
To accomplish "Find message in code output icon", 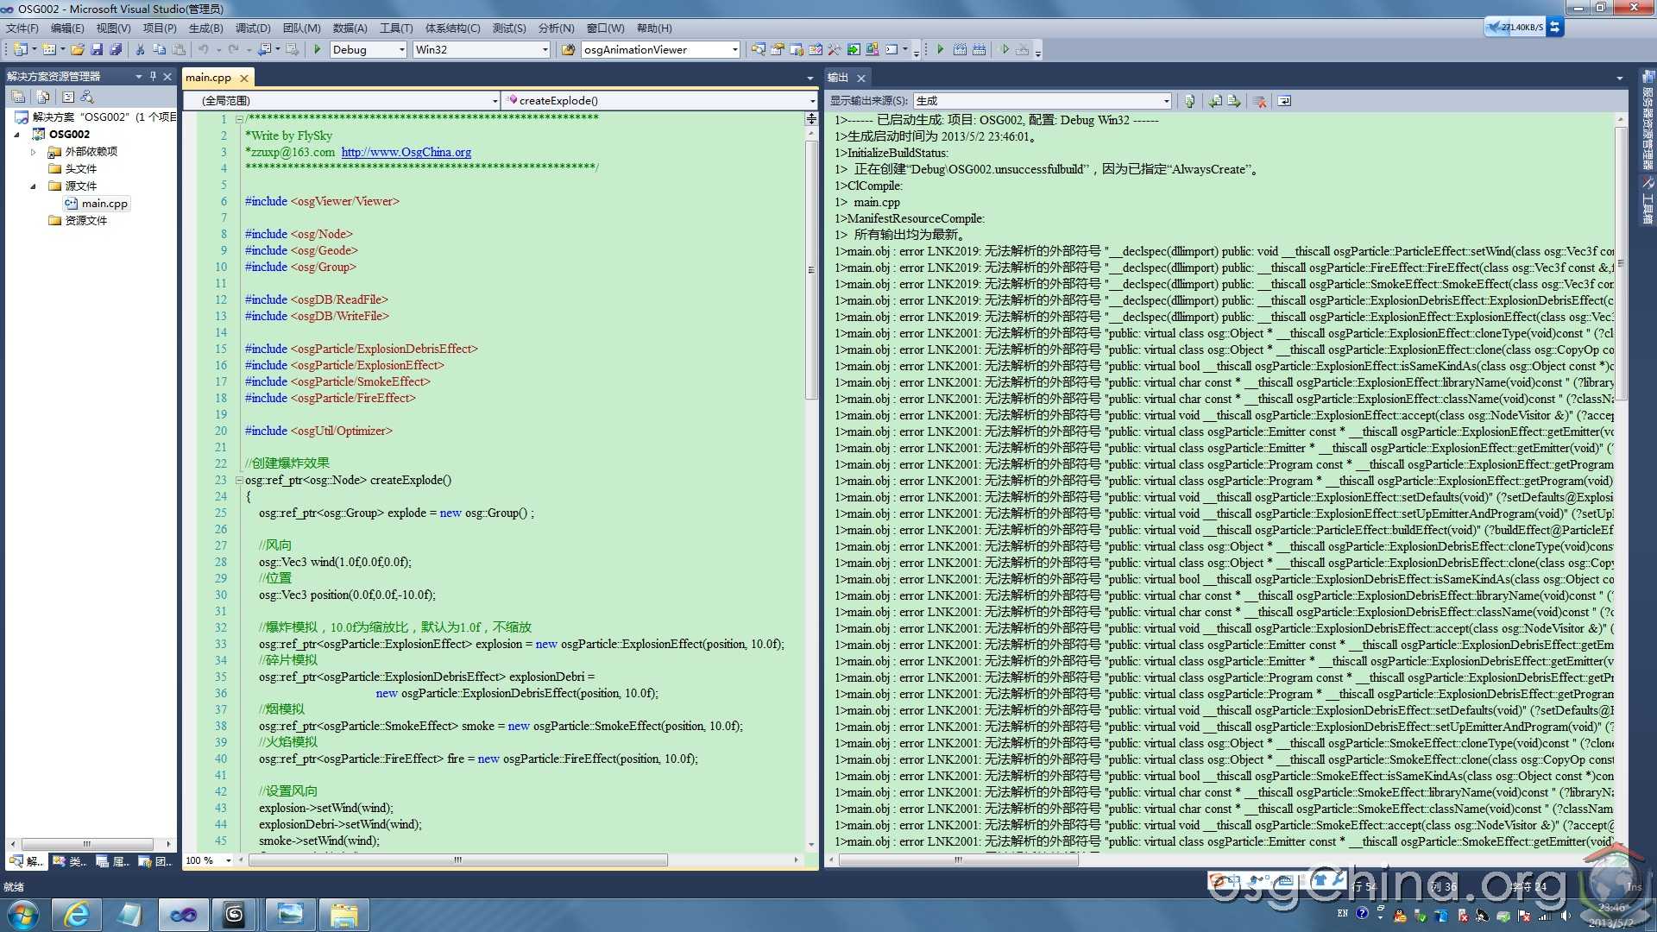I will click(x=1189, y=101).
